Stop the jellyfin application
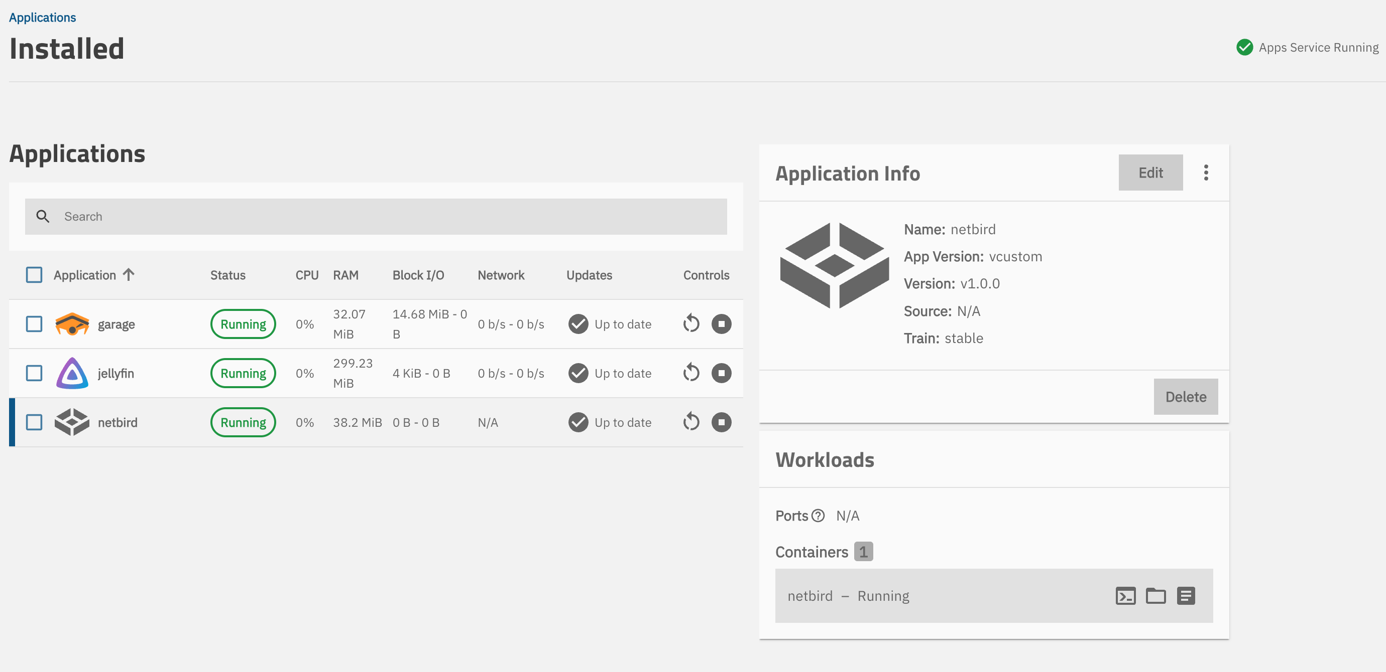 721,373
